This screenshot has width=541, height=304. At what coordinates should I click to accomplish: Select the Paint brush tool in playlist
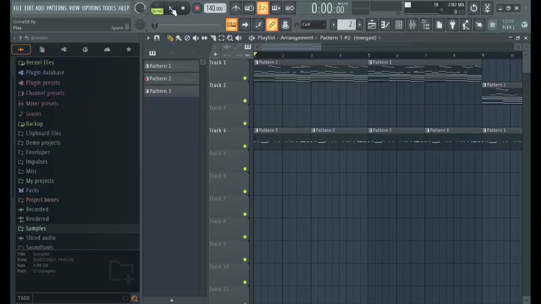[x=179, y=38]
